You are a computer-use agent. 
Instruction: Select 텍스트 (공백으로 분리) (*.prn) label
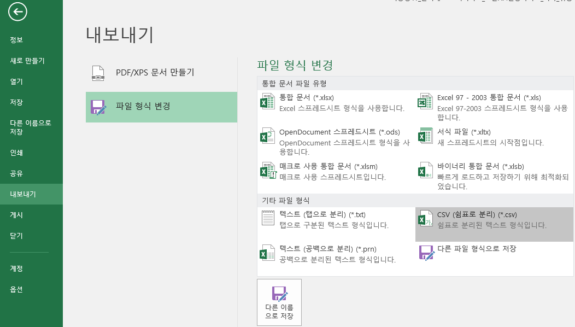tap(328, 249)
